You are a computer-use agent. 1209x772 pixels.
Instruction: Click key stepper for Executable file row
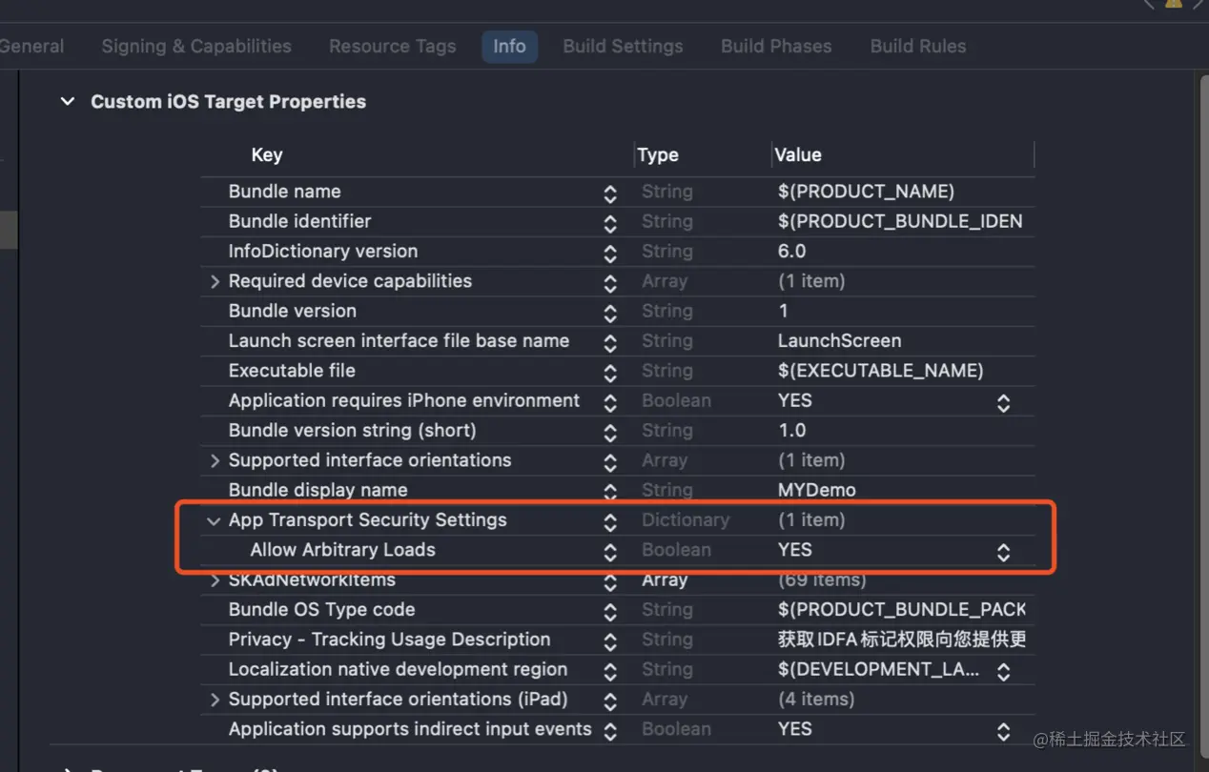[x=610, y=372]
